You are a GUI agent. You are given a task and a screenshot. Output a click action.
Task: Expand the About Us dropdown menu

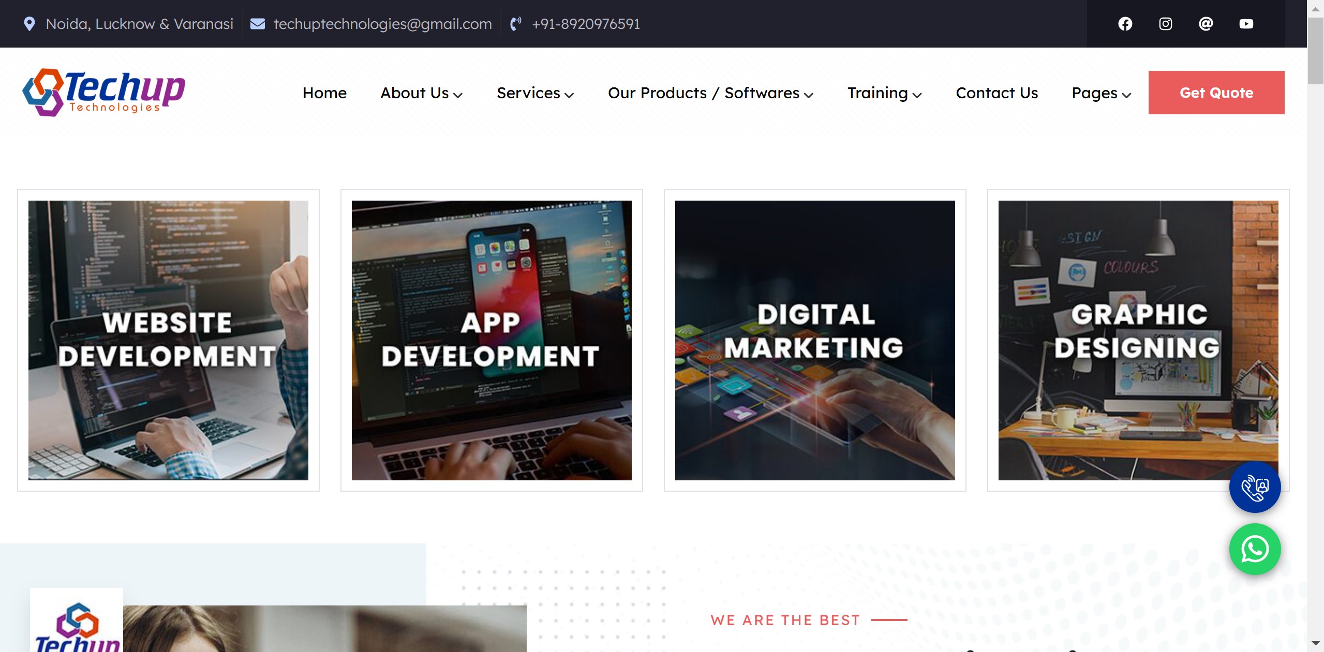click(x=422, y=92)
